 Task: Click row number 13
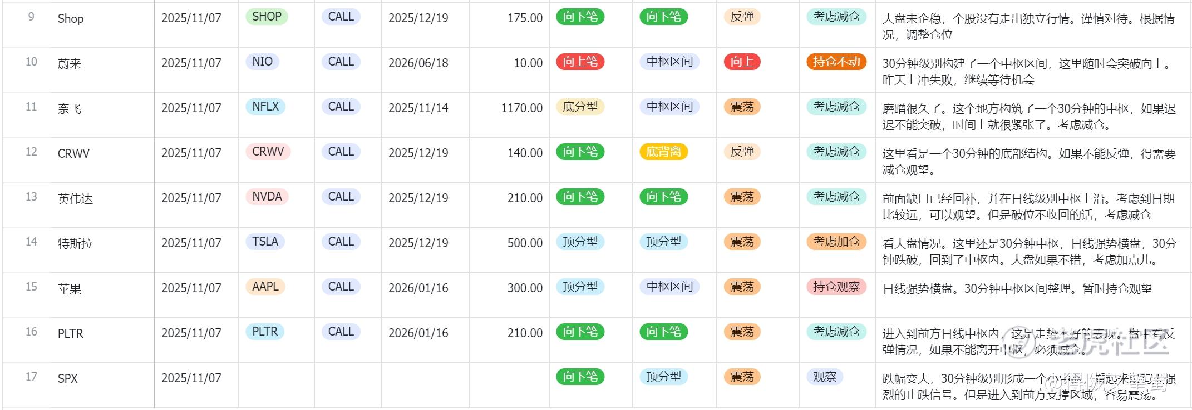[x=31, y=197]
